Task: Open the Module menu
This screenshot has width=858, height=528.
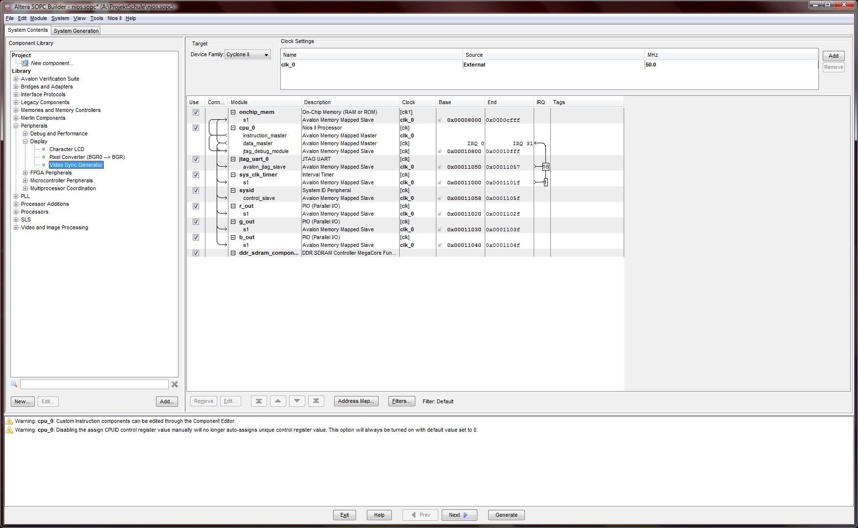Action: 39,18
